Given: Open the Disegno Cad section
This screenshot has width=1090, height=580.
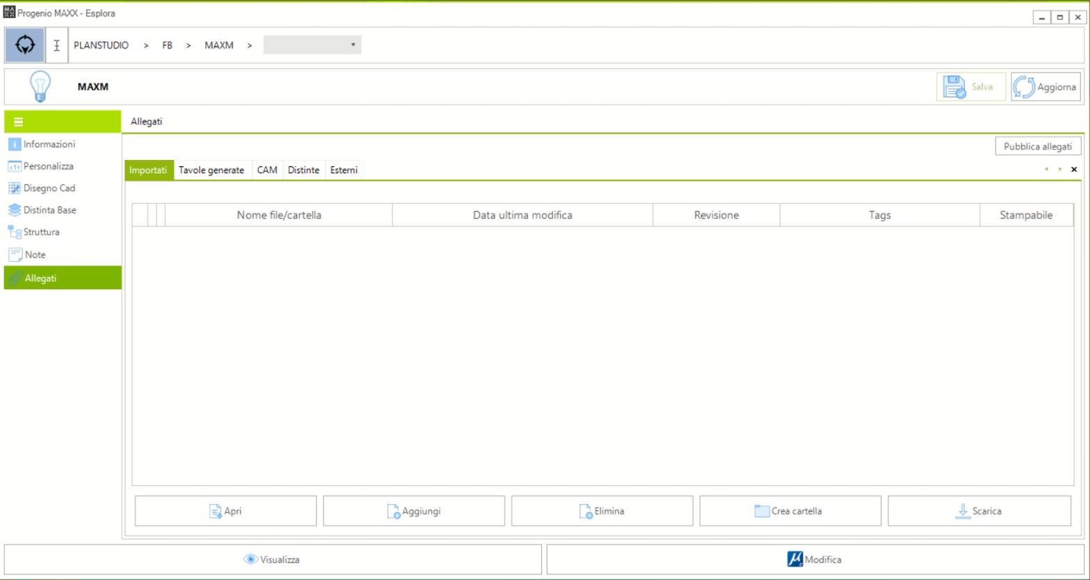Looking at the screenshot, I should click(63, 188).
